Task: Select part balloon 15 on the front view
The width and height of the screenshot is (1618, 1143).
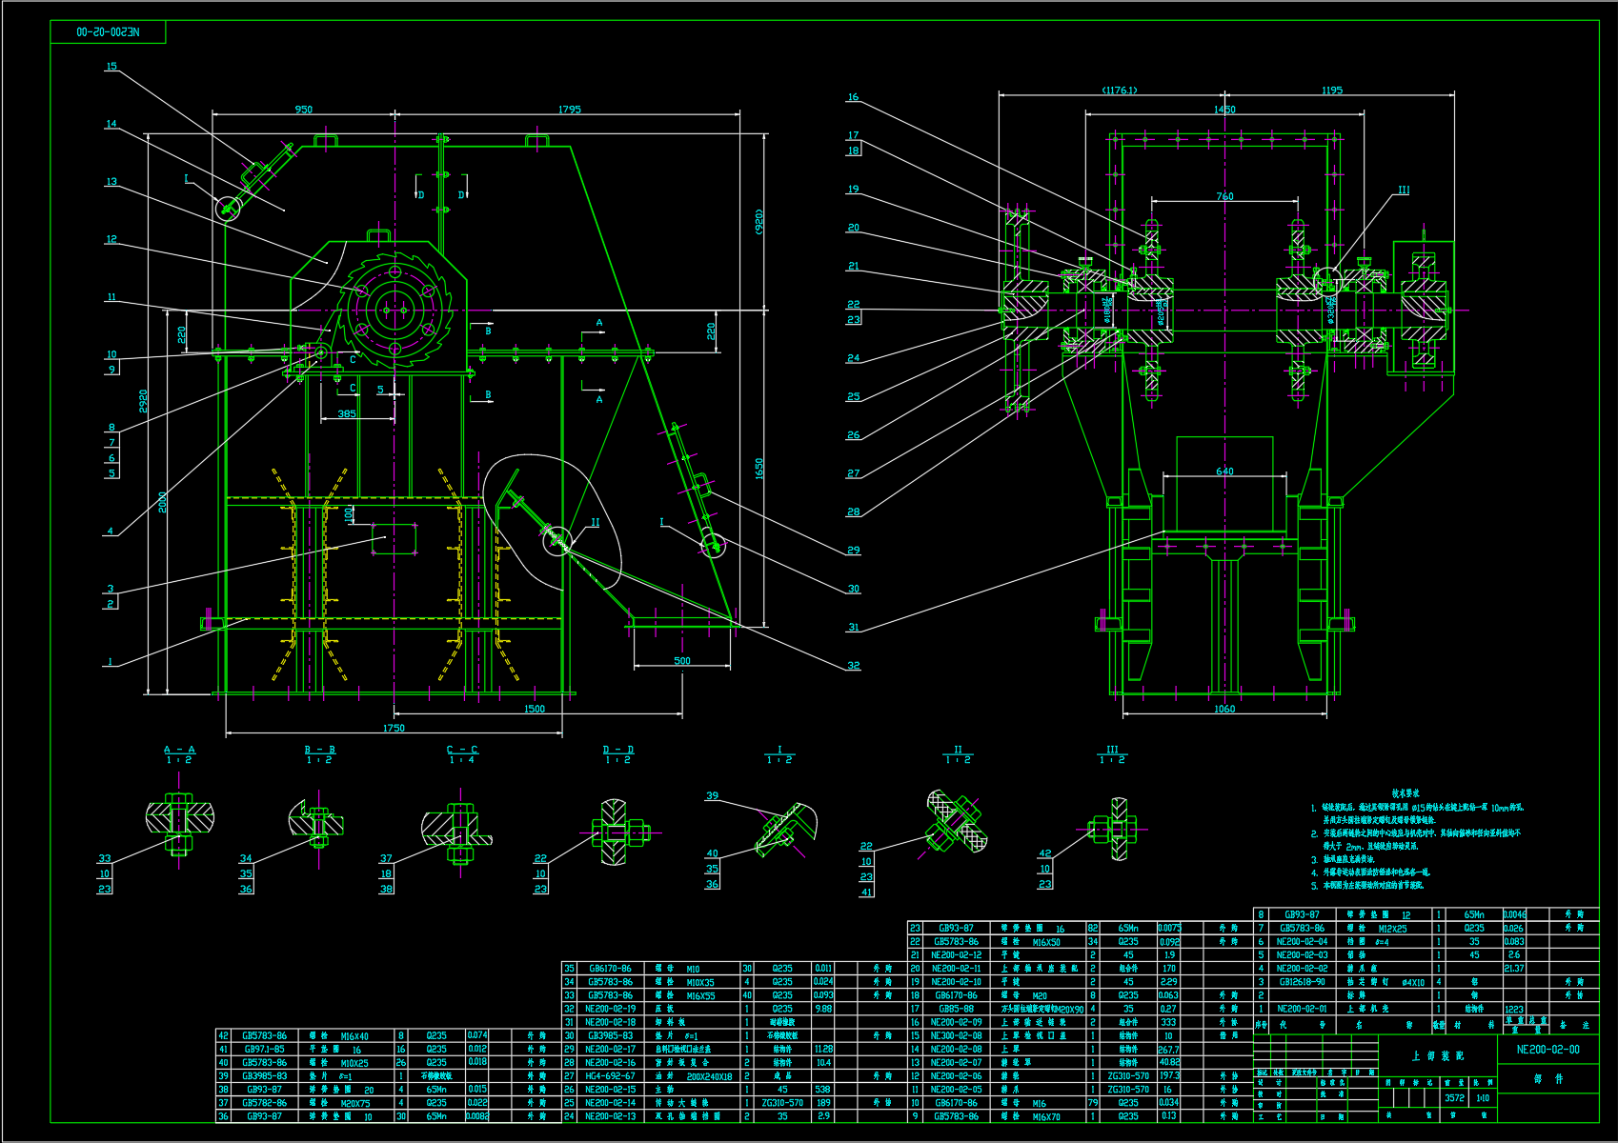Action: tap(111, 67)
